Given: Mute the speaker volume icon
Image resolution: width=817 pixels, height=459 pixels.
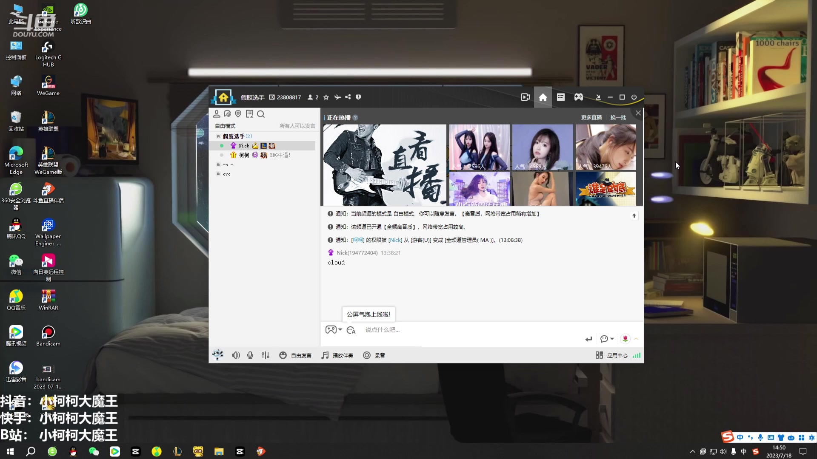Looking at the screenshot, I should coord(236,355).
